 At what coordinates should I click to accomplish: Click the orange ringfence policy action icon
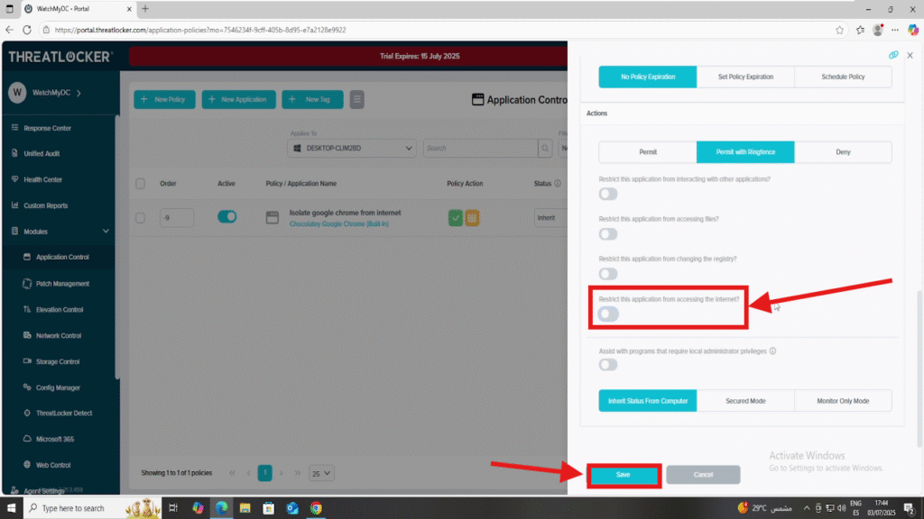pyautogui.click(x=472, y=218)
